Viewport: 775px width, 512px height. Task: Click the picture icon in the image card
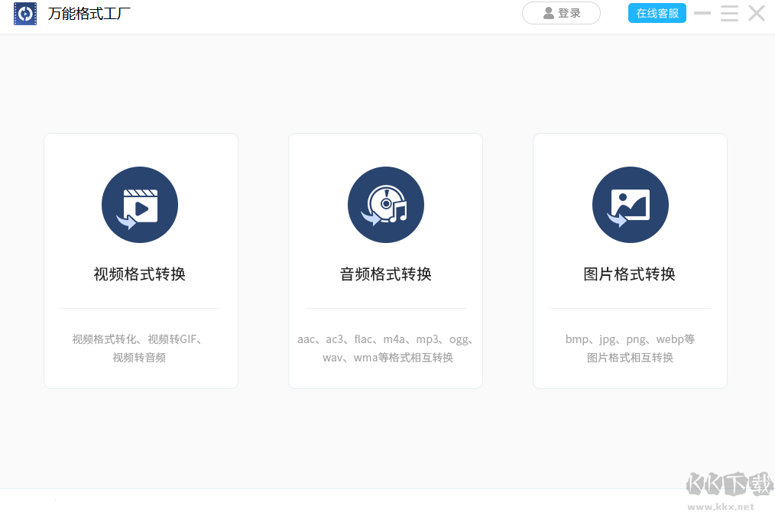point(630,204)
